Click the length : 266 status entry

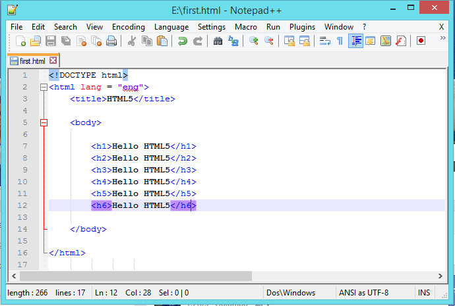coord(28,293)
